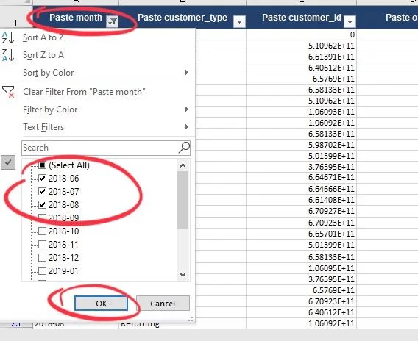
Task: Click the filter list scrollbar down arrow
Action: 183,274
